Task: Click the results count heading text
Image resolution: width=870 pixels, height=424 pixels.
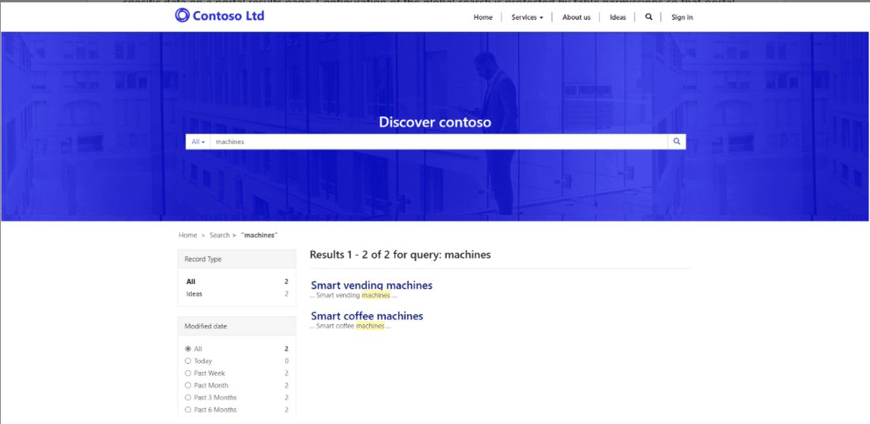Action: [400, 255]
